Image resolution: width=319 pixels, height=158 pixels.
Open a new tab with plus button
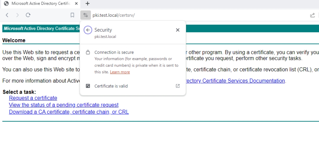click(x=87, y=4)
